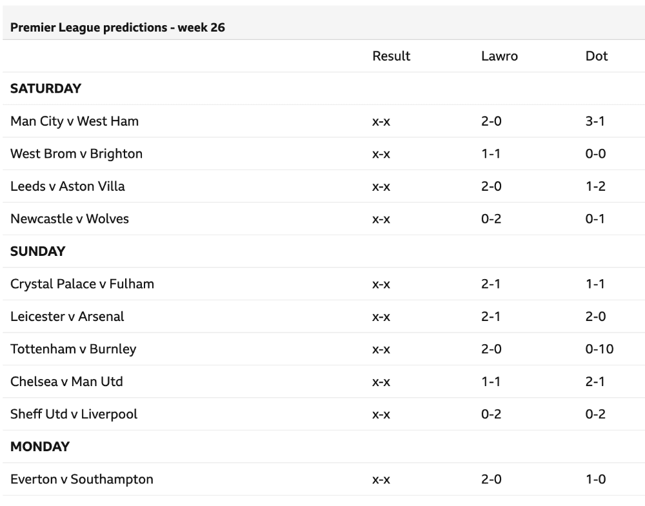Select the Sheff Utd v Liverpool fixture
The width and height of the screenshot is (645, 506).
click(x=74, y=414)
